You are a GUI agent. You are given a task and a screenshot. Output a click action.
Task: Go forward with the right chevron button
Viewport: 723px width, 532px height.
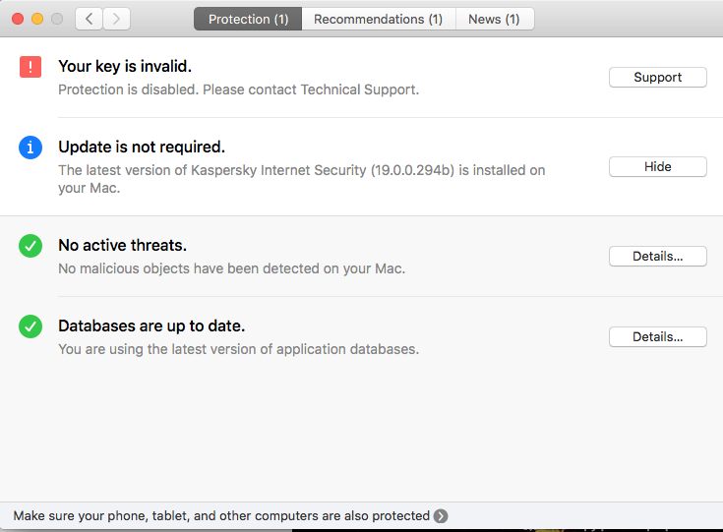(x=116, y=19)
